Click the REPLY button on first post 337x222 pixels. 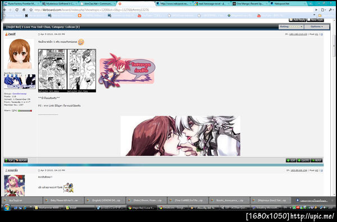tap(317, 160)
